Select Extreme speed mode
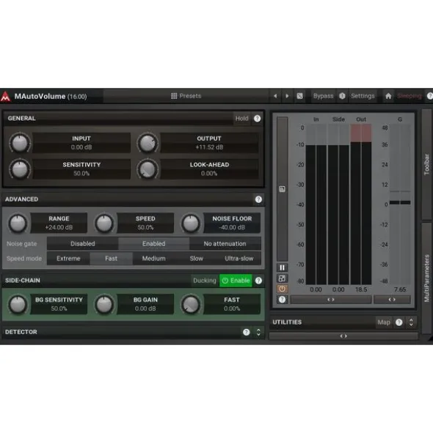Viewport: 433px width, 433px height. point(68,259)
